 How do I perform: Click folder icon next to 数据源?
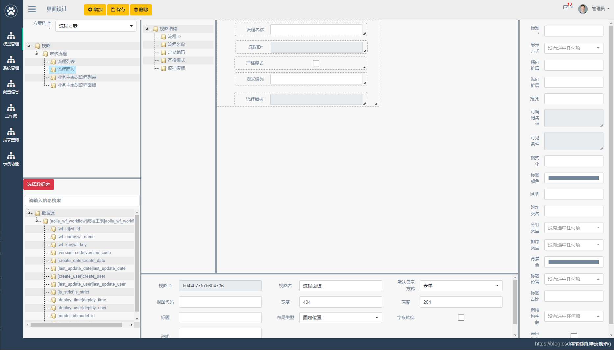[x=37, y=213]
